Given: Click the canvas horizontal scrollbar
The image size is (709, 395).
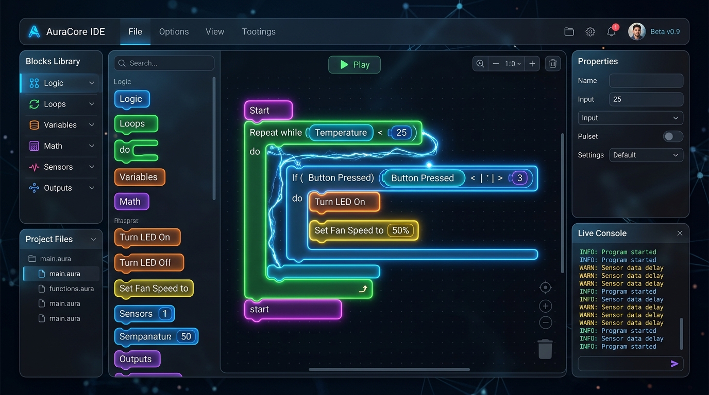Looking at the screenshot, I should click(x=389, y=369).
